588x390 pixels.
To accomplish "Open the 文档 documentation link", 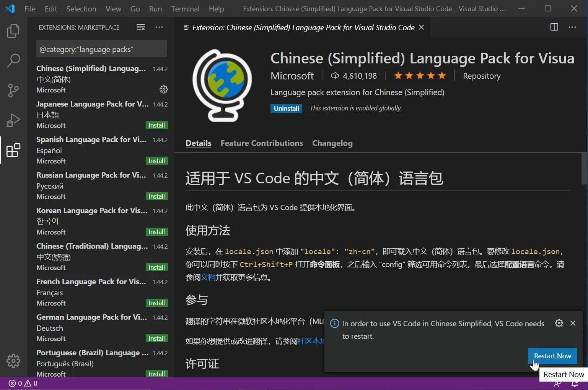I will (x=208, y=277).
